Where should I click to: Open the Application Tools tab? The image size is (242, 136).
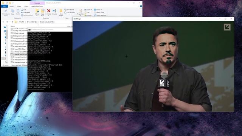[37, 6]
